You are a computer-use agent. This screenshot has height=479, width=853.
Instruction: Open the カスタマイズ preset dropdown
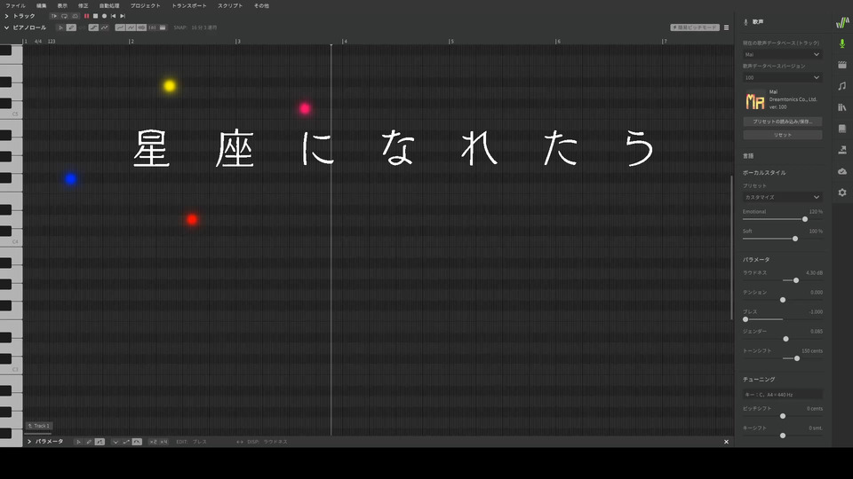click(782, 197)
